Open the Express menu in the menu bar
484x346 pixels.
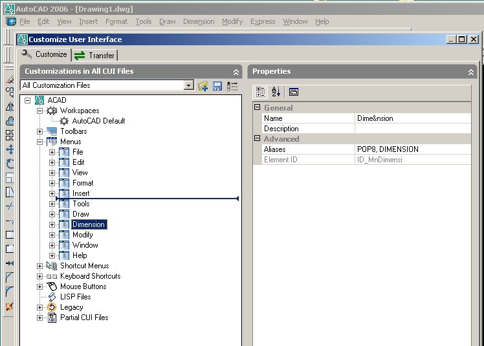[263, 21]
